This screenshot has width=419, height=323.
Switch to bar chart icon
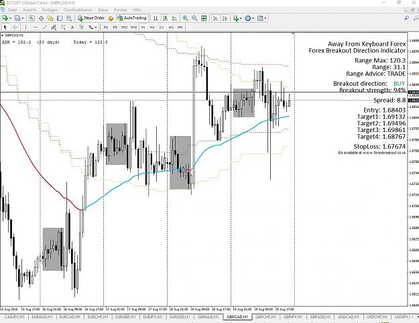[156, 18]
